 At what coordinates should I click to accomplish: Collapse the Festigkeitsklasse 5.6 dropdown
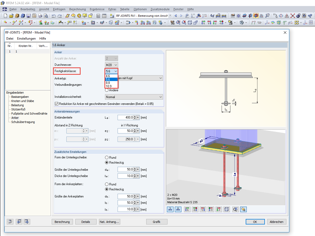112,71
